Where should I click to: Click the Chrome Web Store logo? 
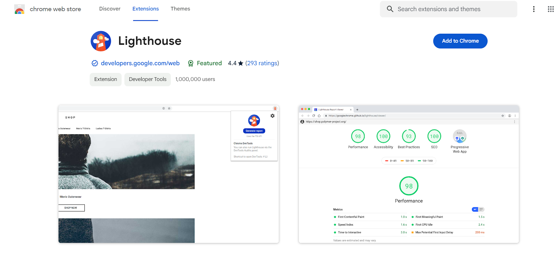coord(19,9)
